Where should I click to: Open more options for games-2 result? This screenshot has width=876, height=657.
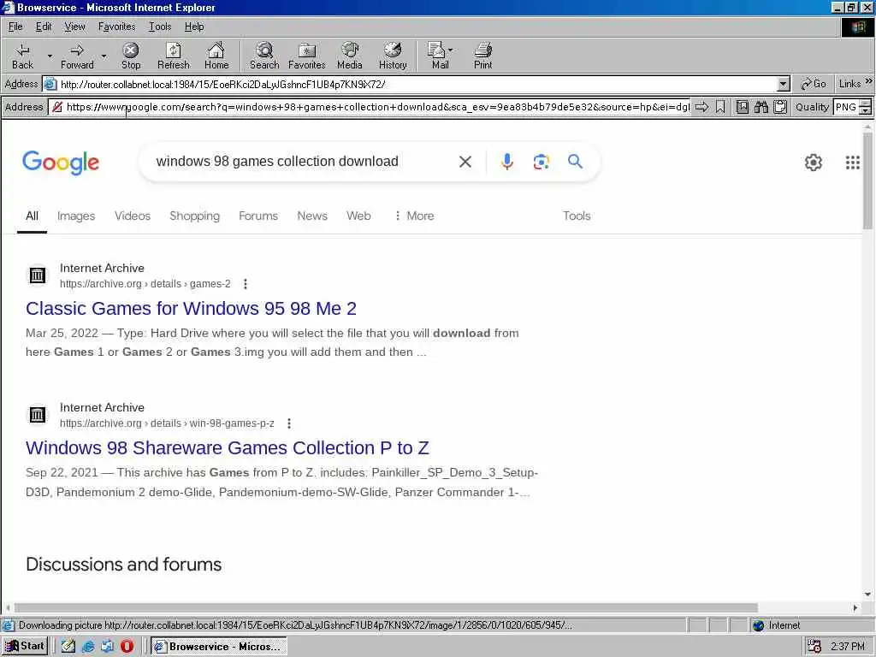(246, 284)
